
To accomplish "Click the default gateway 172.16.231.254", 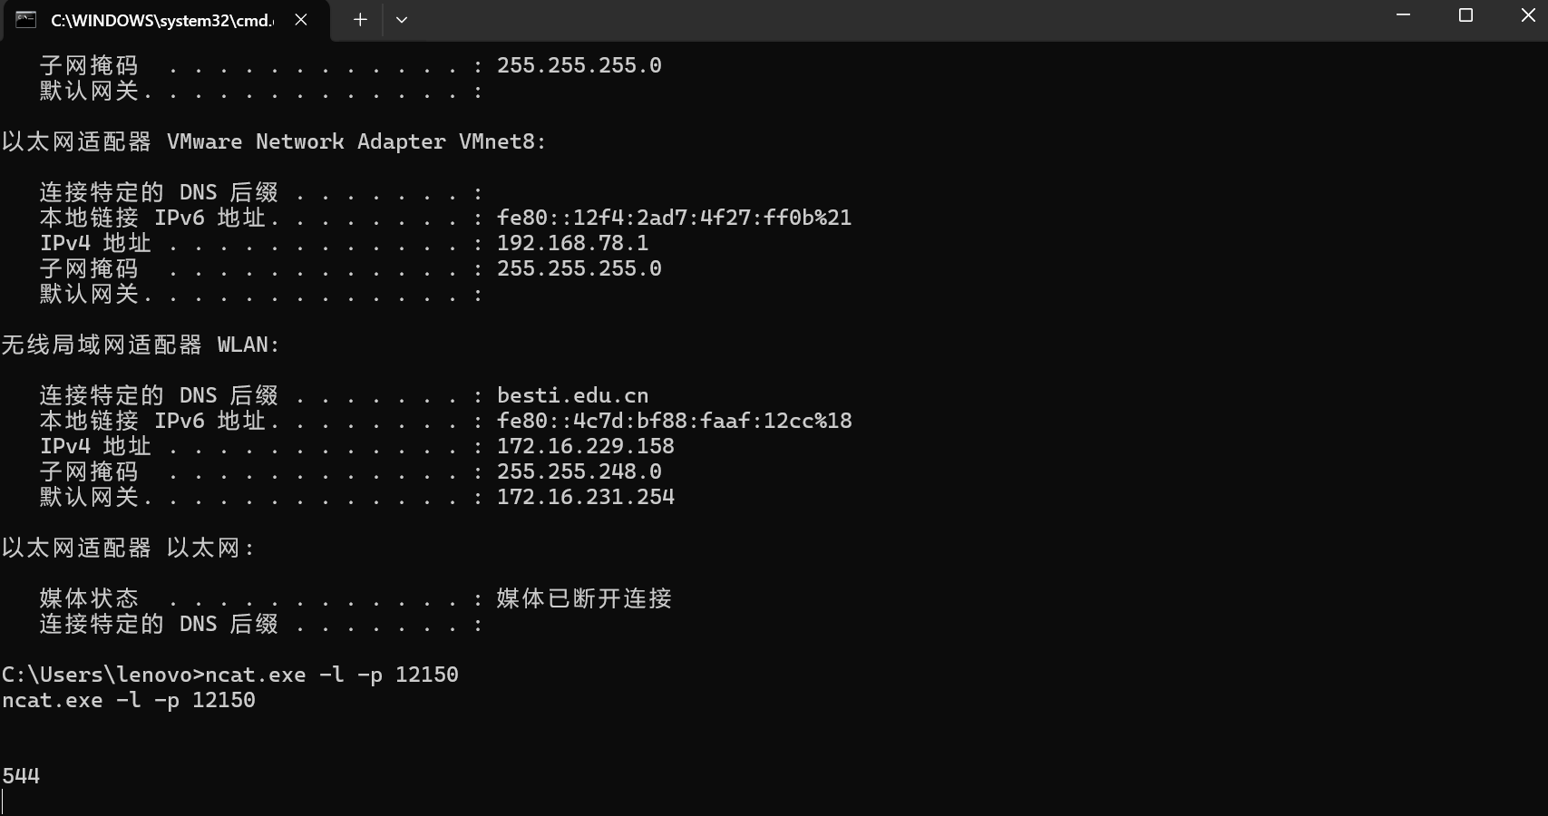I will click(x=586, y=497).
